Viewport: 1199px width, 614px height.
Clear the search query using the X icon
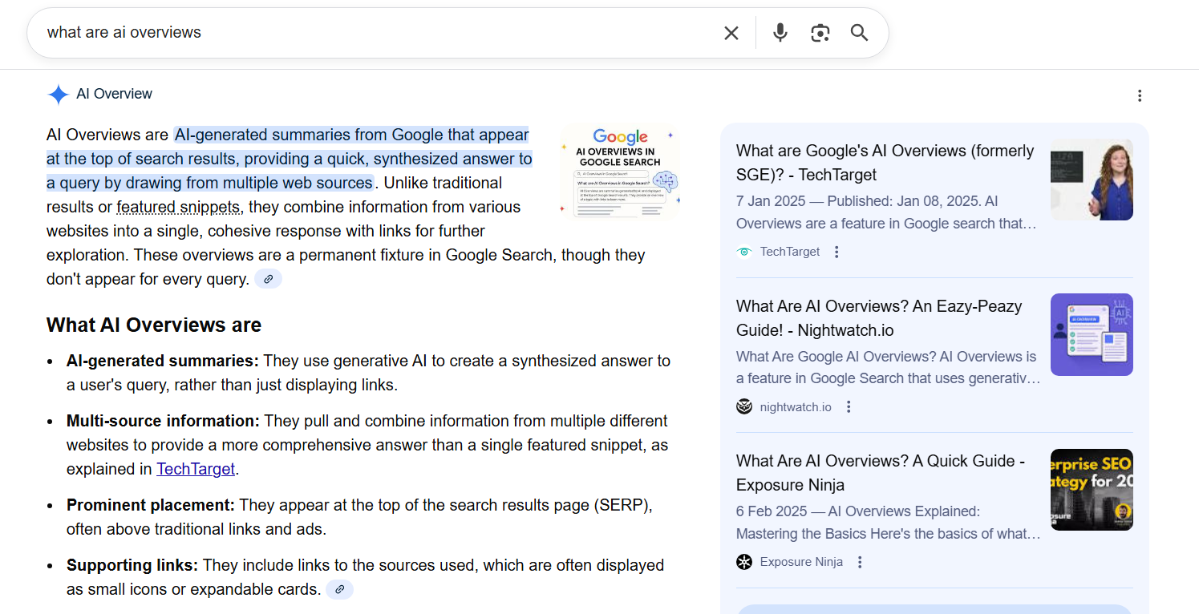click(x=731, y=33)
